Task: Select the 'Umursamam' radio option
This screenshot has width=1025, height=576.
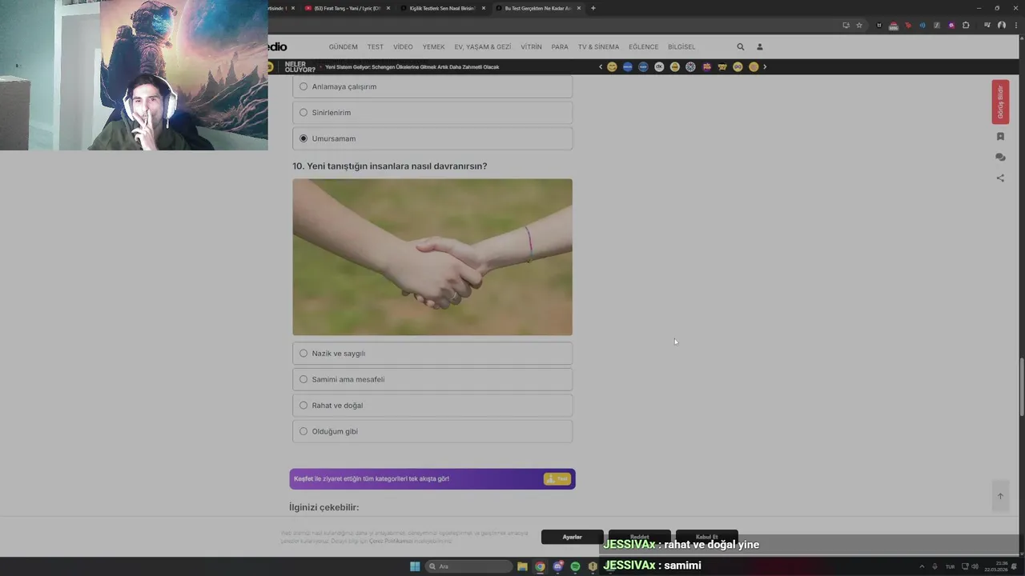Action: click(x=432, y=138)
